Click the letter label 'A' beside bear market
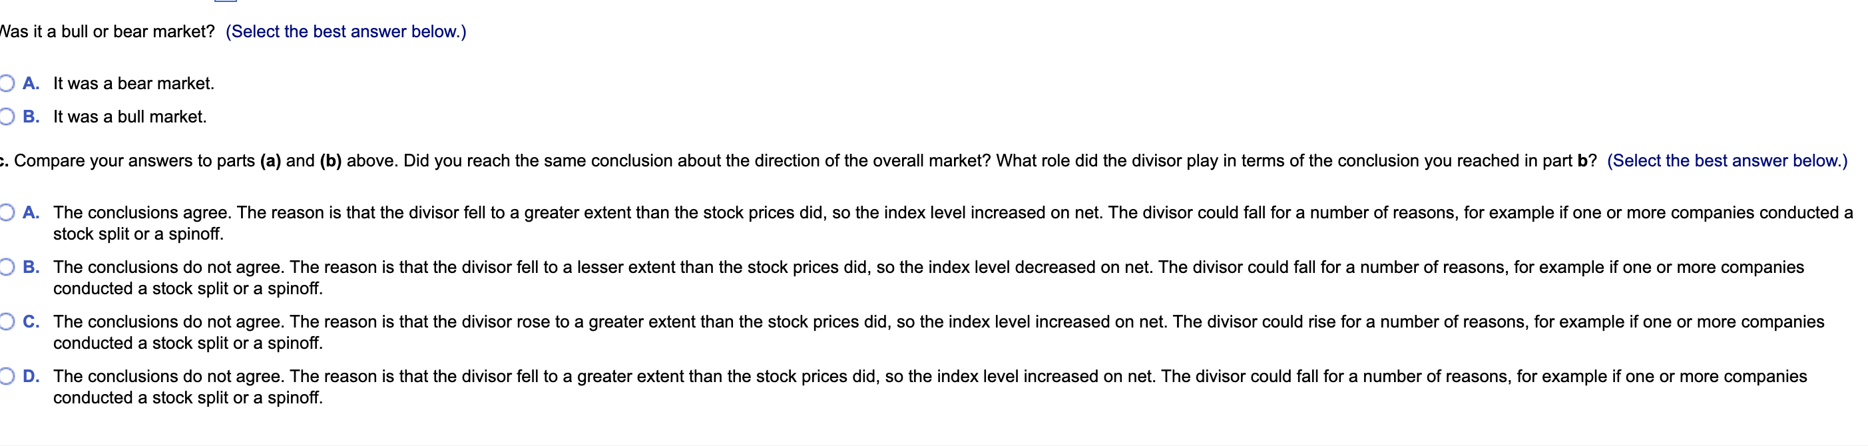 (31, 83)
